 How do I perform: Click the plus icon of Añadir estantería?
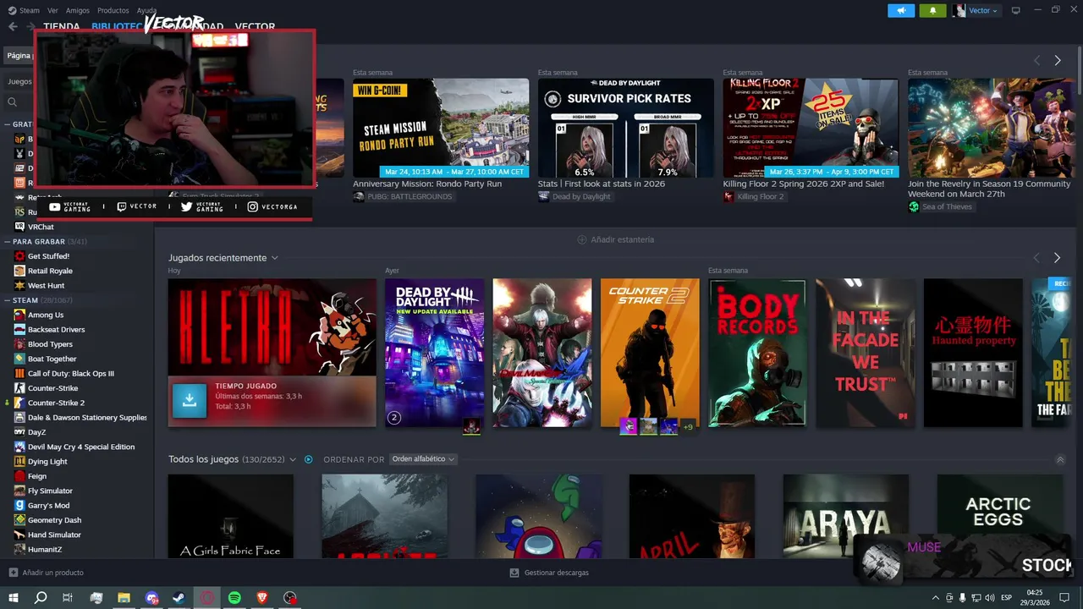[582, 239]
